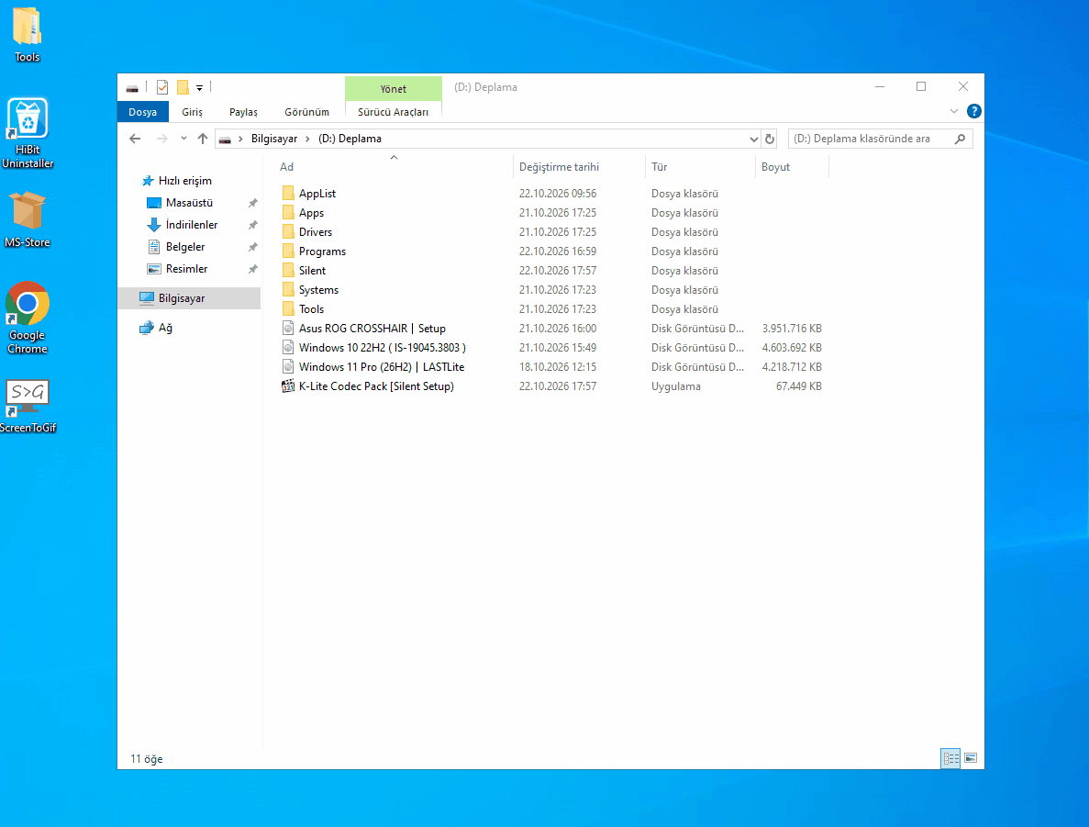Click the search magnifier icon
1089x827 pixels.
(x=960, y=139)
